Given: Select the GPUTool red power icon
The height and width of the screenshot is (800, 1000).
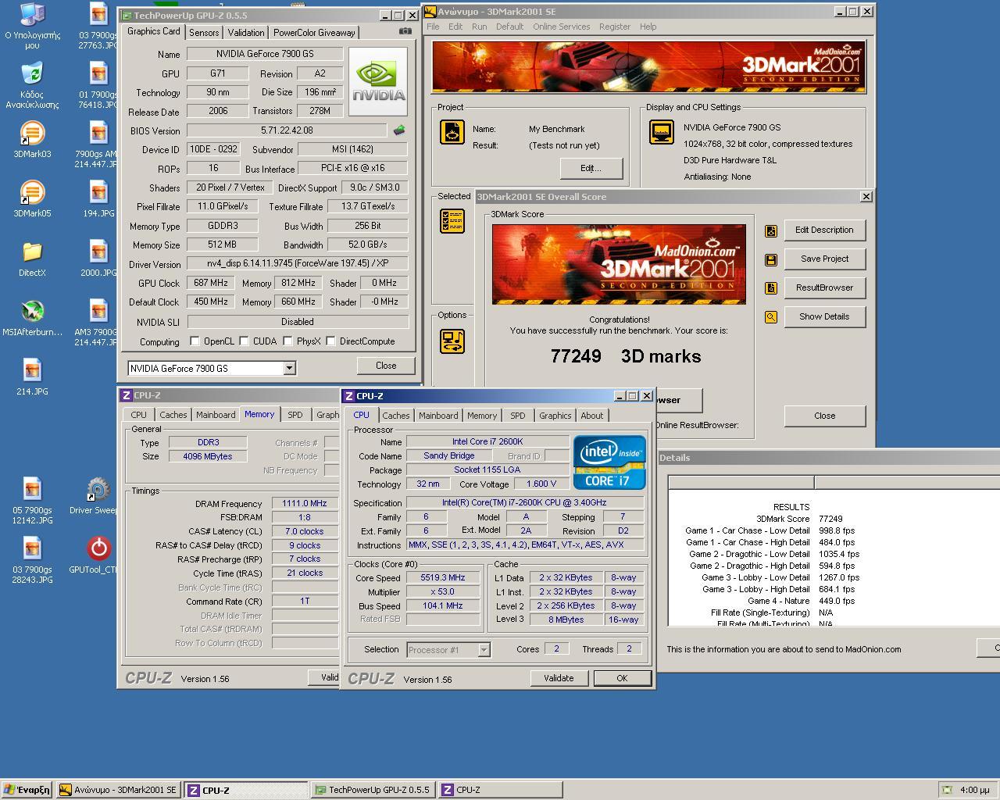Looking at the screenshot, I should pos(98,555).
